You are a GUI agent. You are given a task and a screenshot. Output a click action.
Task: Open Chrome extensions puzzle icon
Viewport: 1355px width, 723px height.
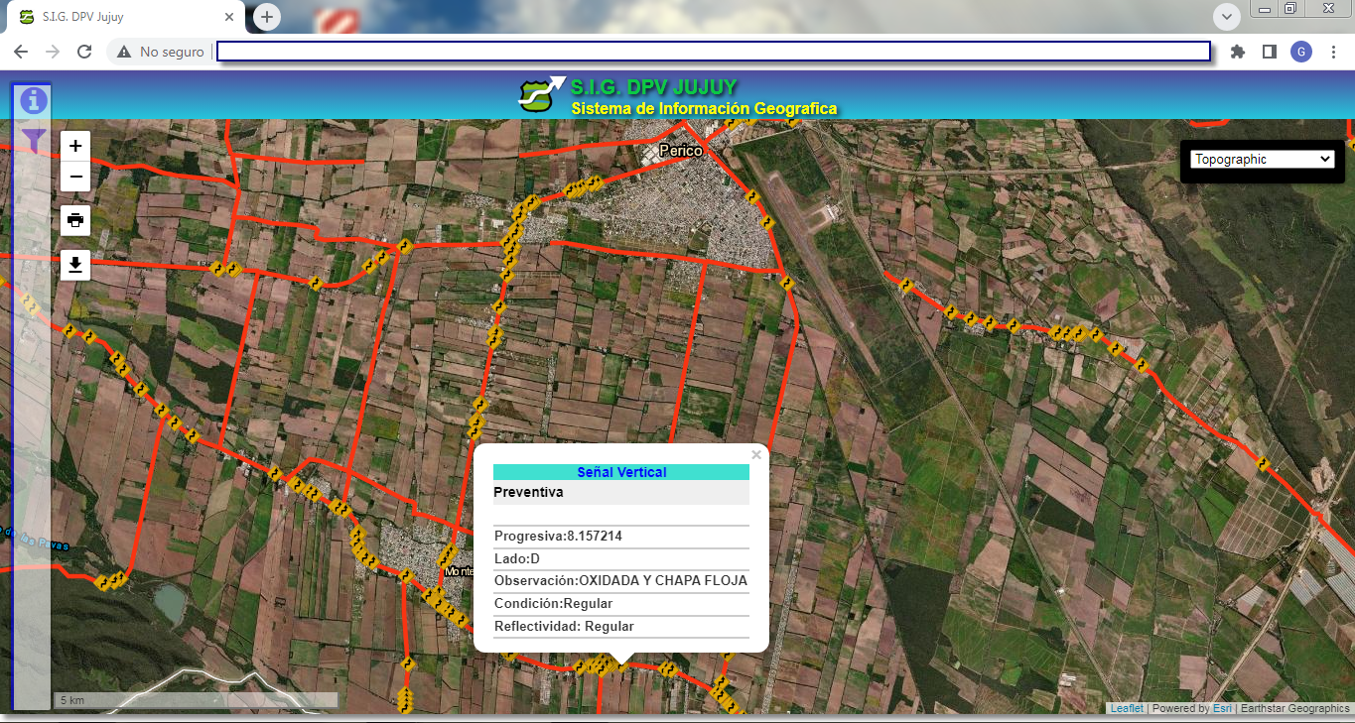pos(1237,52)
